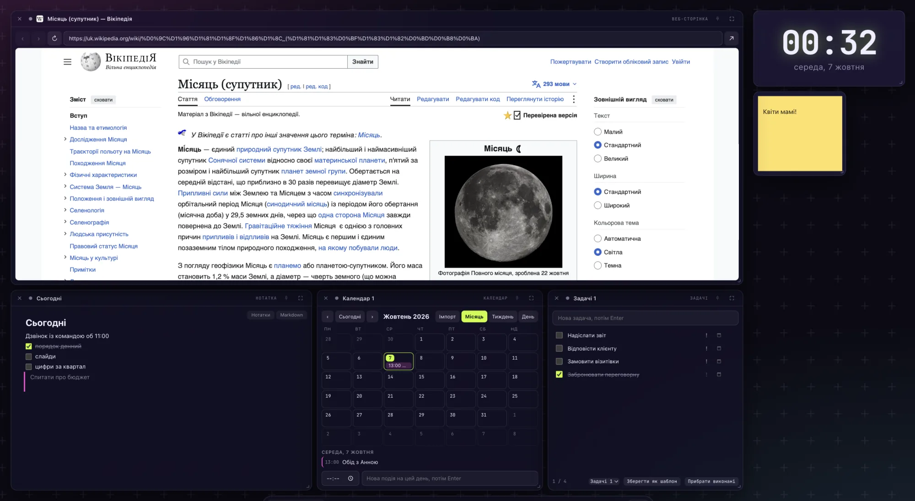The width and height of the screenshot is (915, 501).
Task: Open Wikipedia hamburger main menu
Action: tap(67, 62)
